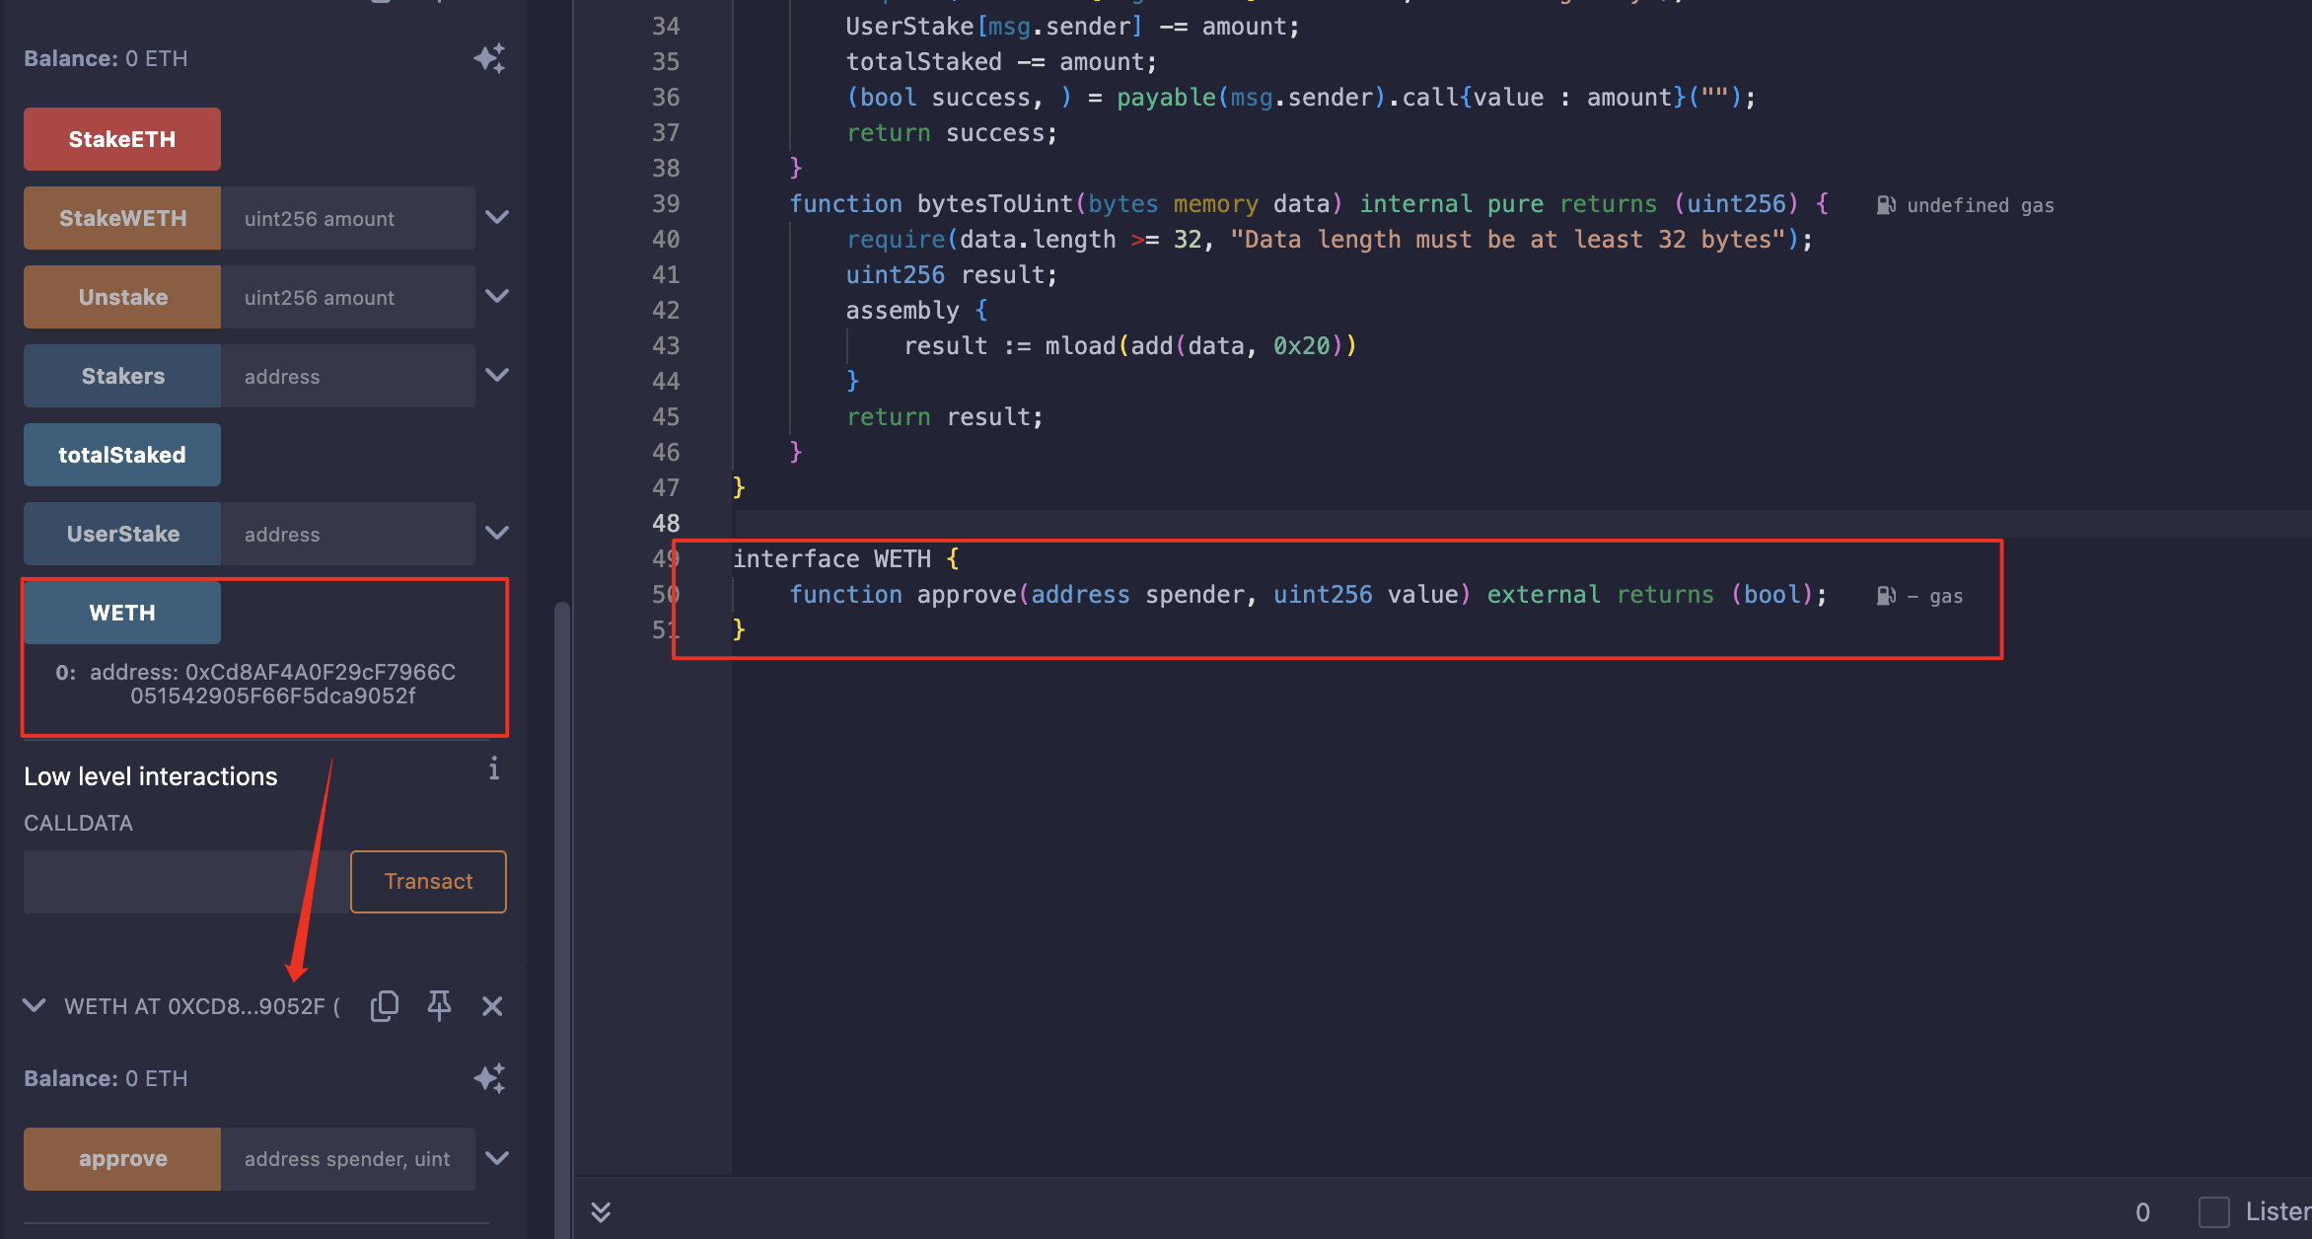This screenshot has height=1239, width=2312.
Task: Focus the Unstake uint256 amount field
Action: (x=348, y=297)
